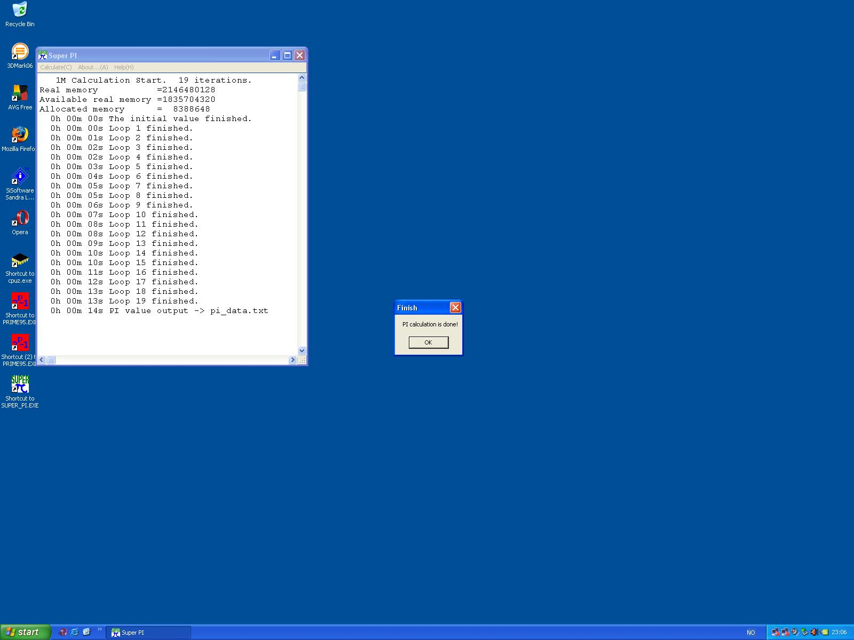Screen dimensions: 854x640
Task: Click Show Desktop icon in Quick Launch
Action: tap(87, 632)
